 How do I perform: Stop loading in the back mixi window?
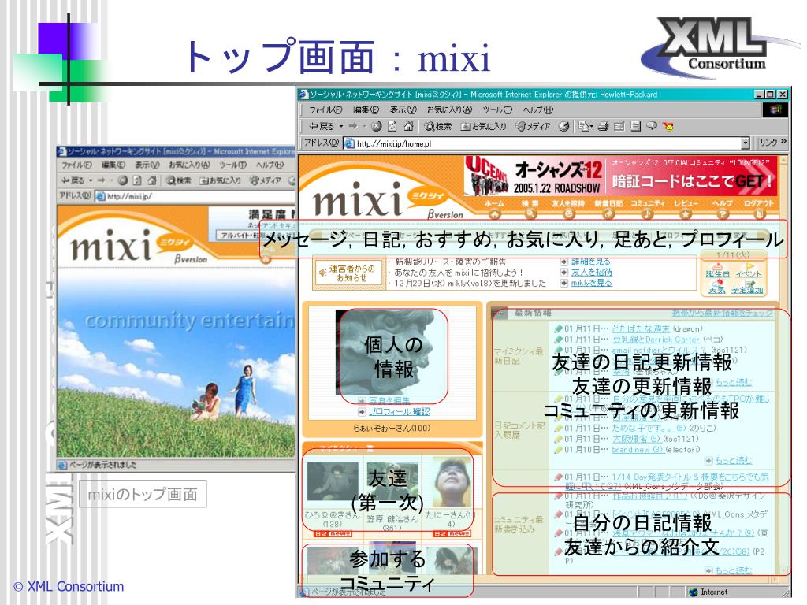point(122,180)
